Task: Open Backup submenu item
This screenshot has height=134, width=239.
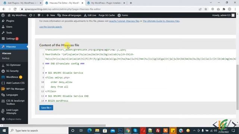Action: 6,58
